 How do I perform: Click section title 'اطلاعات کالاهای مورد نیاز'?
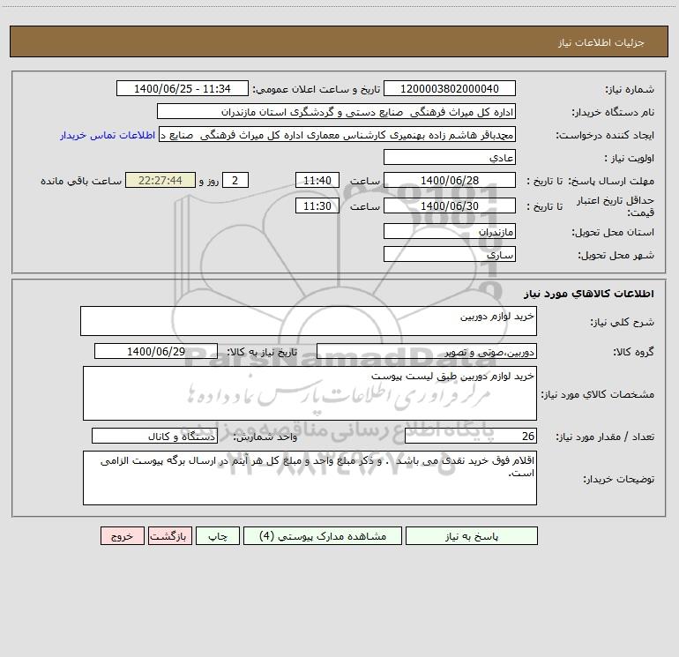[589, 294]
